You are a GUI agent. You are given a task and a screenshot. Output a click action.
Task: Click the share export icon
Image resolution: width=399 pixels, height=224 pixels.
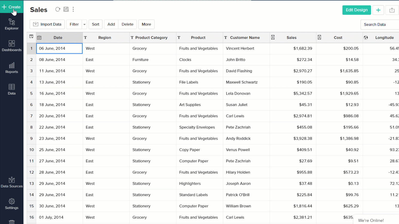(x=392, y=10)
